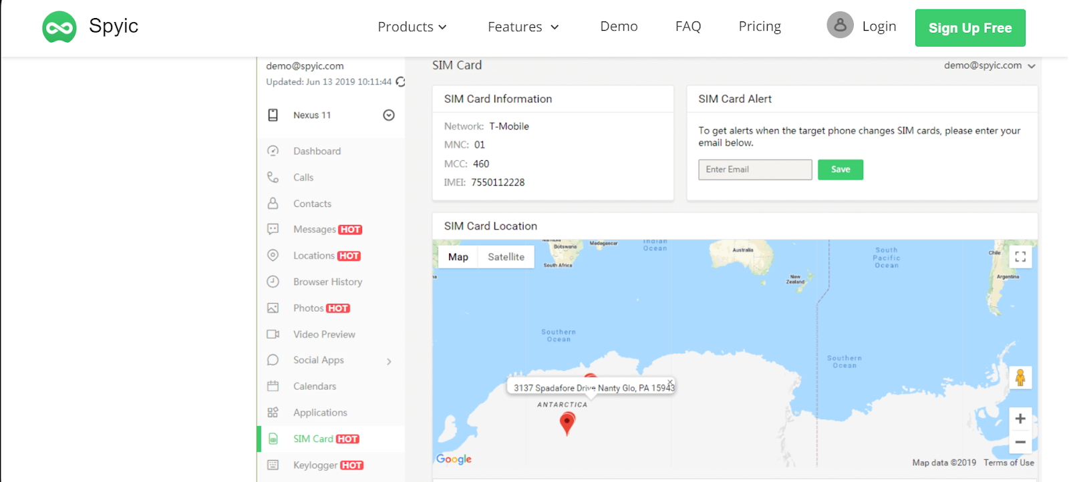Click the Photos picture icon in the sidebar
Viewport: 1069px width, 482px height.
[x=273, y=308]
